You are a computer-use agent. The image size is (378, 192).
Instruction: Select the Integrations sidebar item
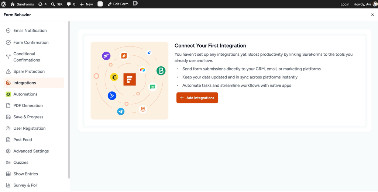(34, 83)
